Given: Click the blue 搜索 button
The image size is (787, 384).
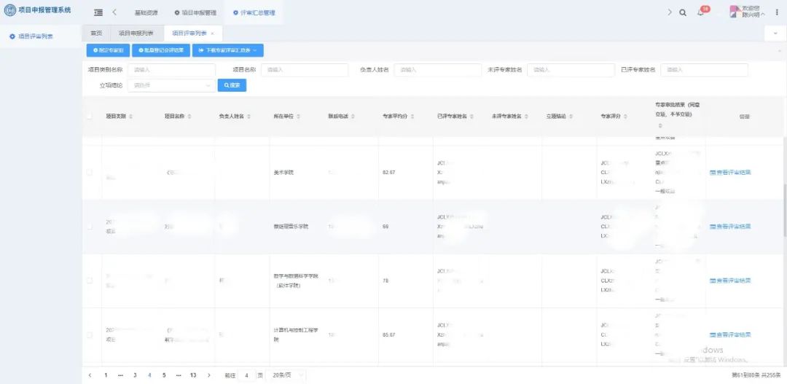Looking at the screenshot, I should (x=232, y=85).
